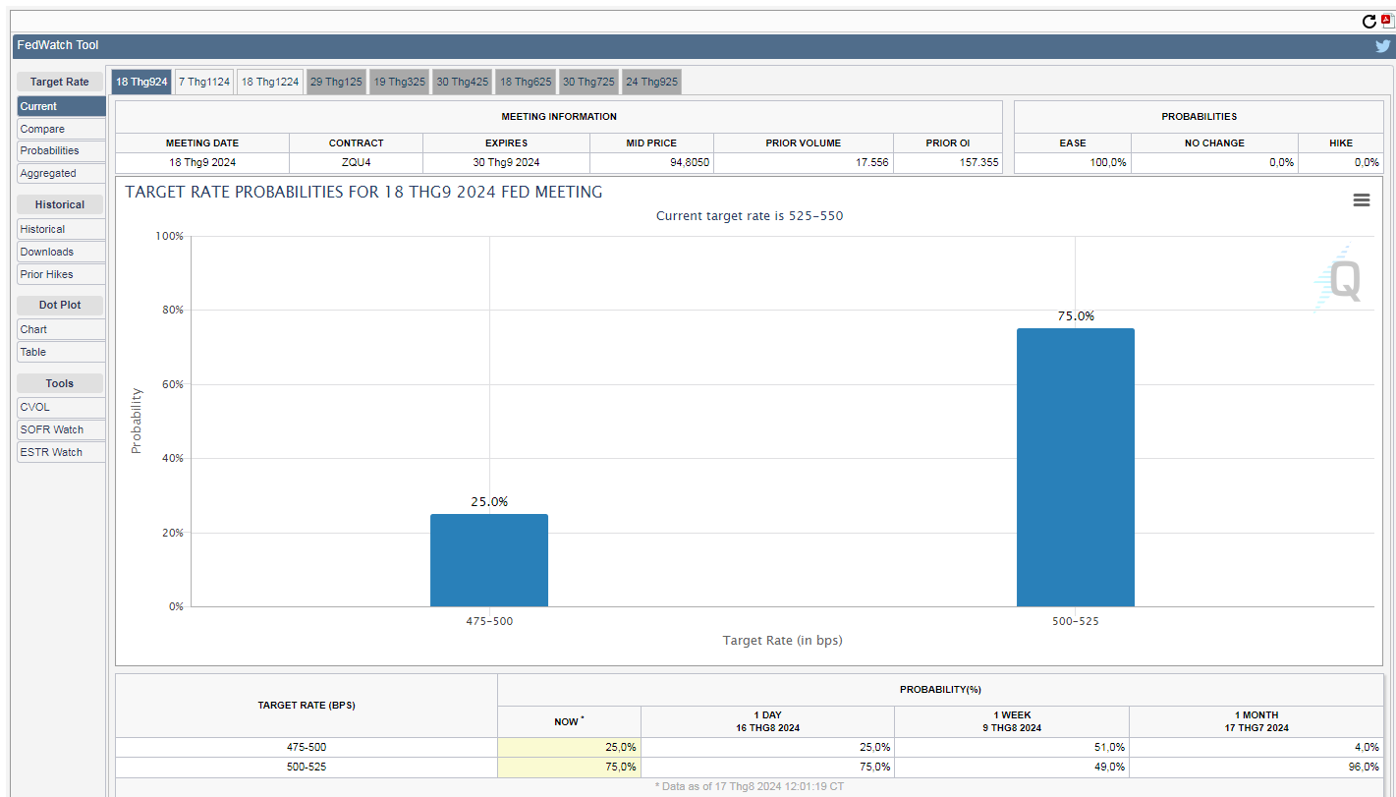Open the 19 Thg325 meeting tab

(x=399, y=82)
